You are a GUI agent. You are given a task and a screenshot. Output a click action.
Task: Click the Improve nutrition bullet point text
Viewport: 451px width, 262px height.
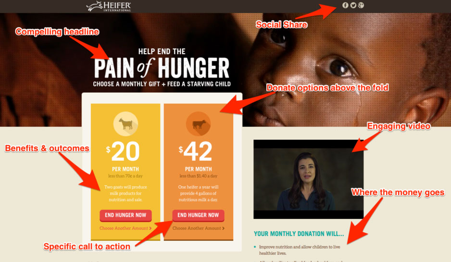(x=300, y=250)
